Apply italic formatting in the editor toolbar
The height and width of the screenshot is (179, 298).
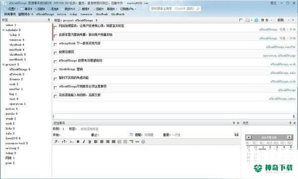(84, 142)
